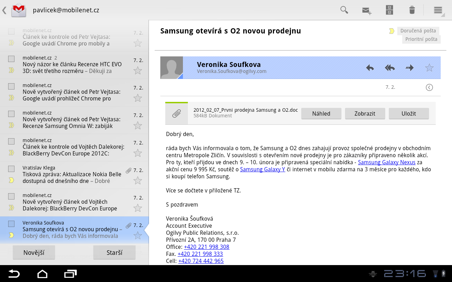452x282 pixels.
Task: Go back using the top-left chevron
Action: [x=4, y=10]
